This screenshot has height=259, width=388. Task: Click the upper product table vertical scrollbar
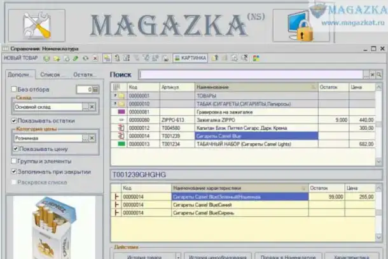tap(378, 124)
